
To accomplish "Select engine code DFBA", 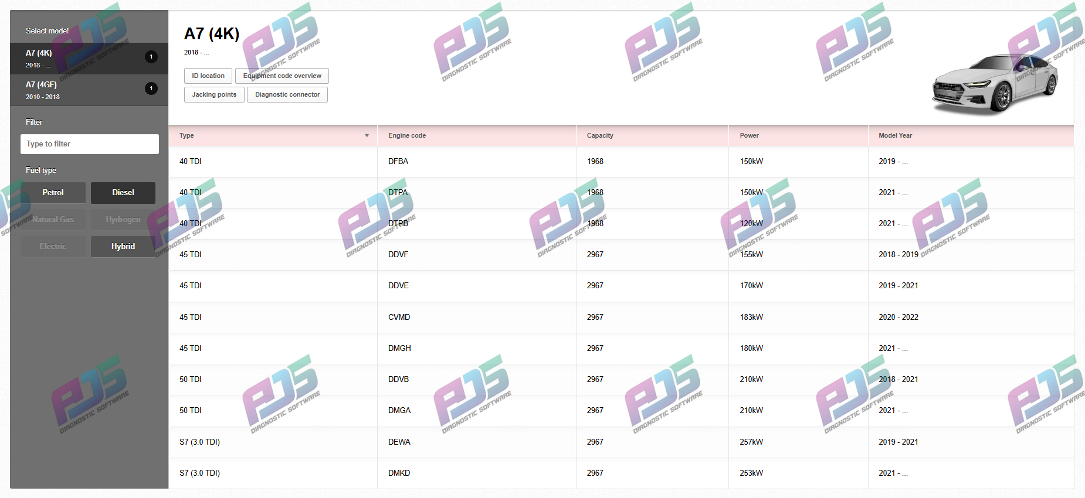I will (398, 162).
